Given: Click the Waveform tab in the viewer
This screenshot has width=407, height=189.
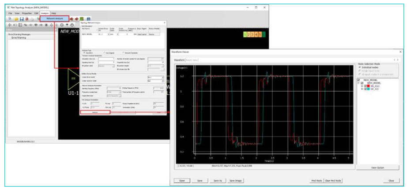Looking at the screenshot, I should point(179,59).
